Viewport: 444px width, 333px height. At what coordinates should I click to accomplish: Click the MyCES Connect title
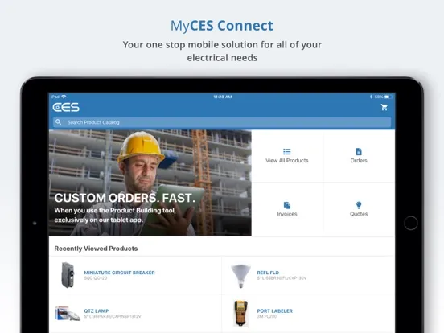[x=222, y=26]
